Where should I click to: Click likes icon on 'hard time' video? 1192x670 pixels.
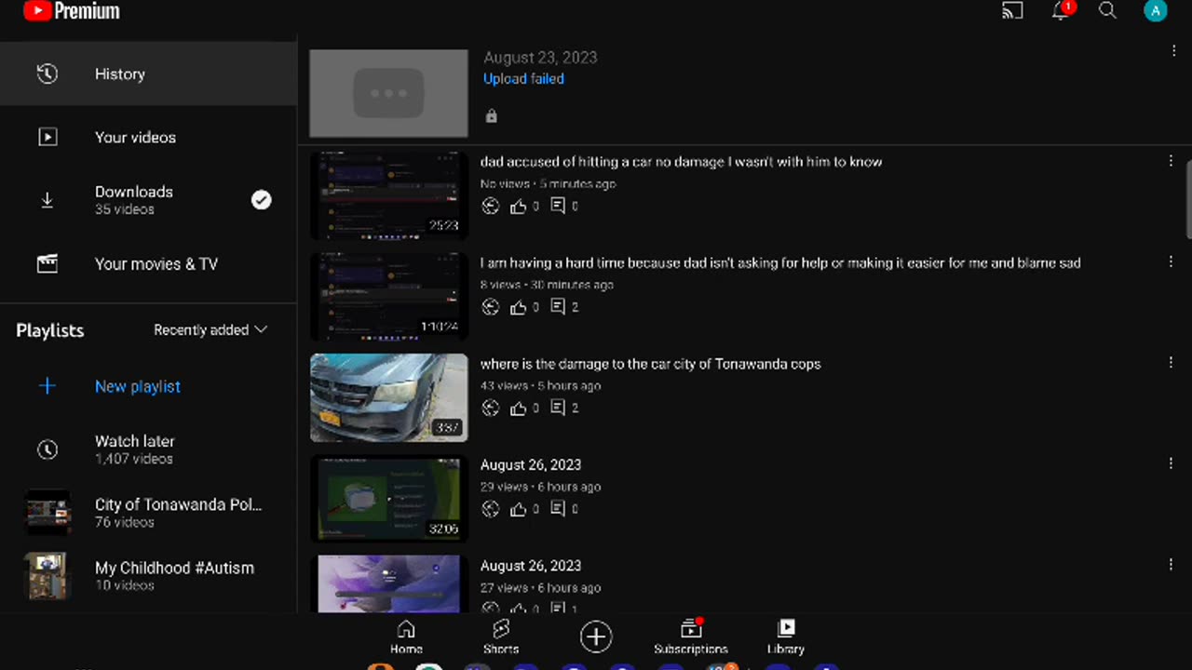click(x=519, y=307)
